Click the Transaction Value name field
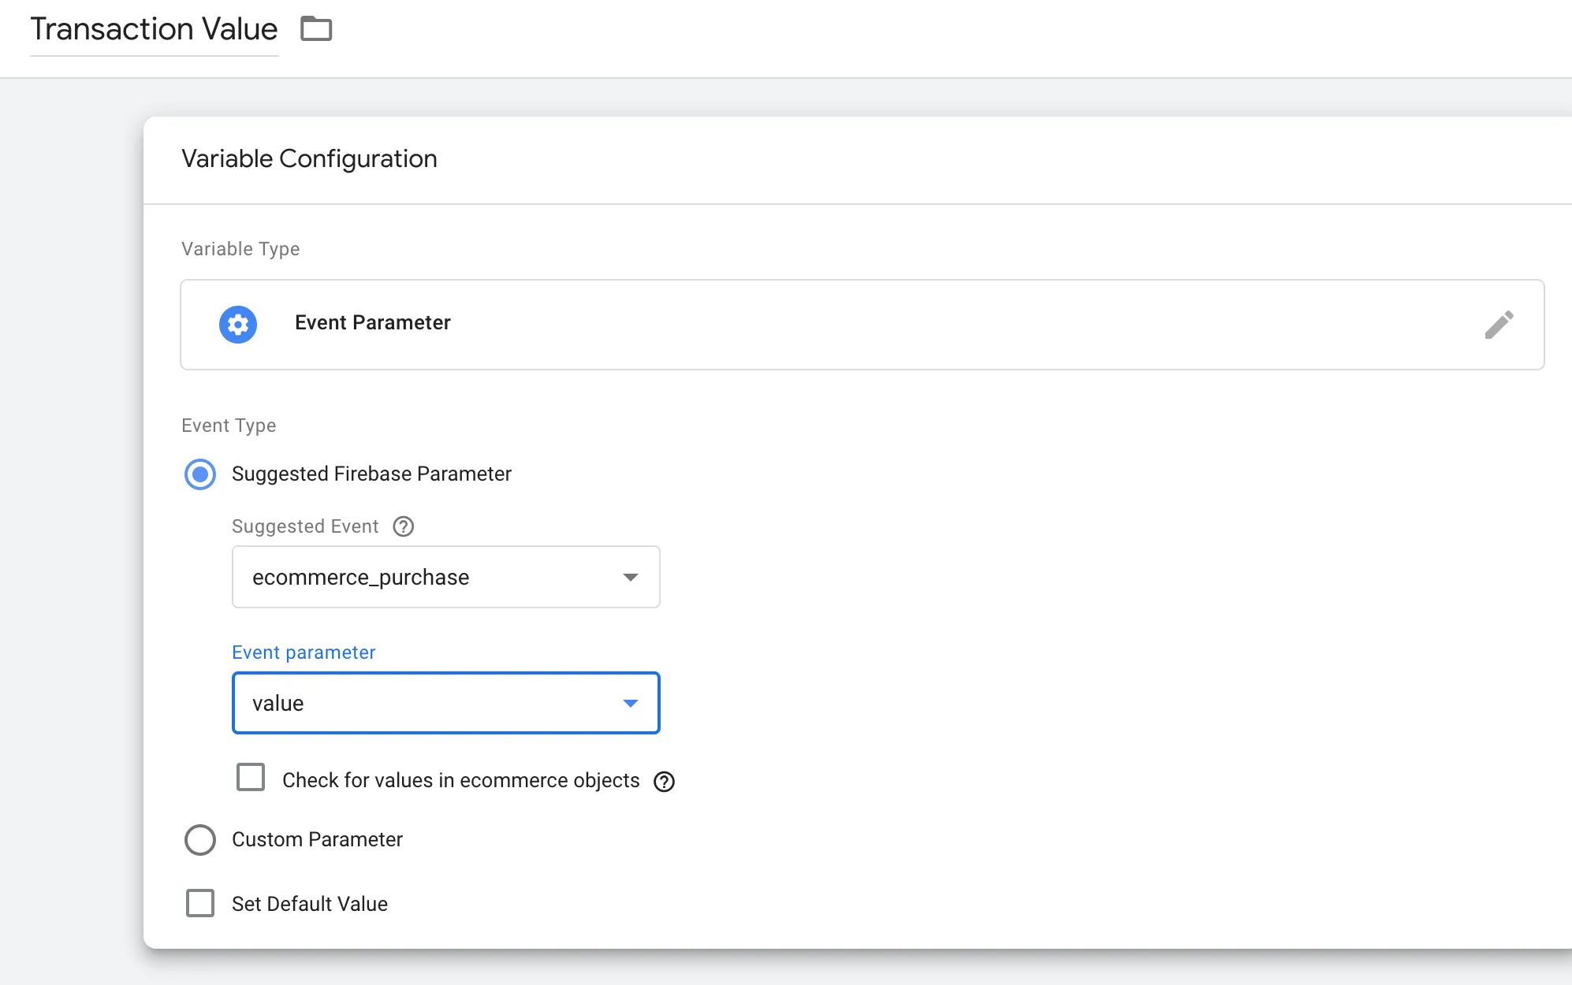This screenshot has width=1572, height=985. click(x=155, y=29)
